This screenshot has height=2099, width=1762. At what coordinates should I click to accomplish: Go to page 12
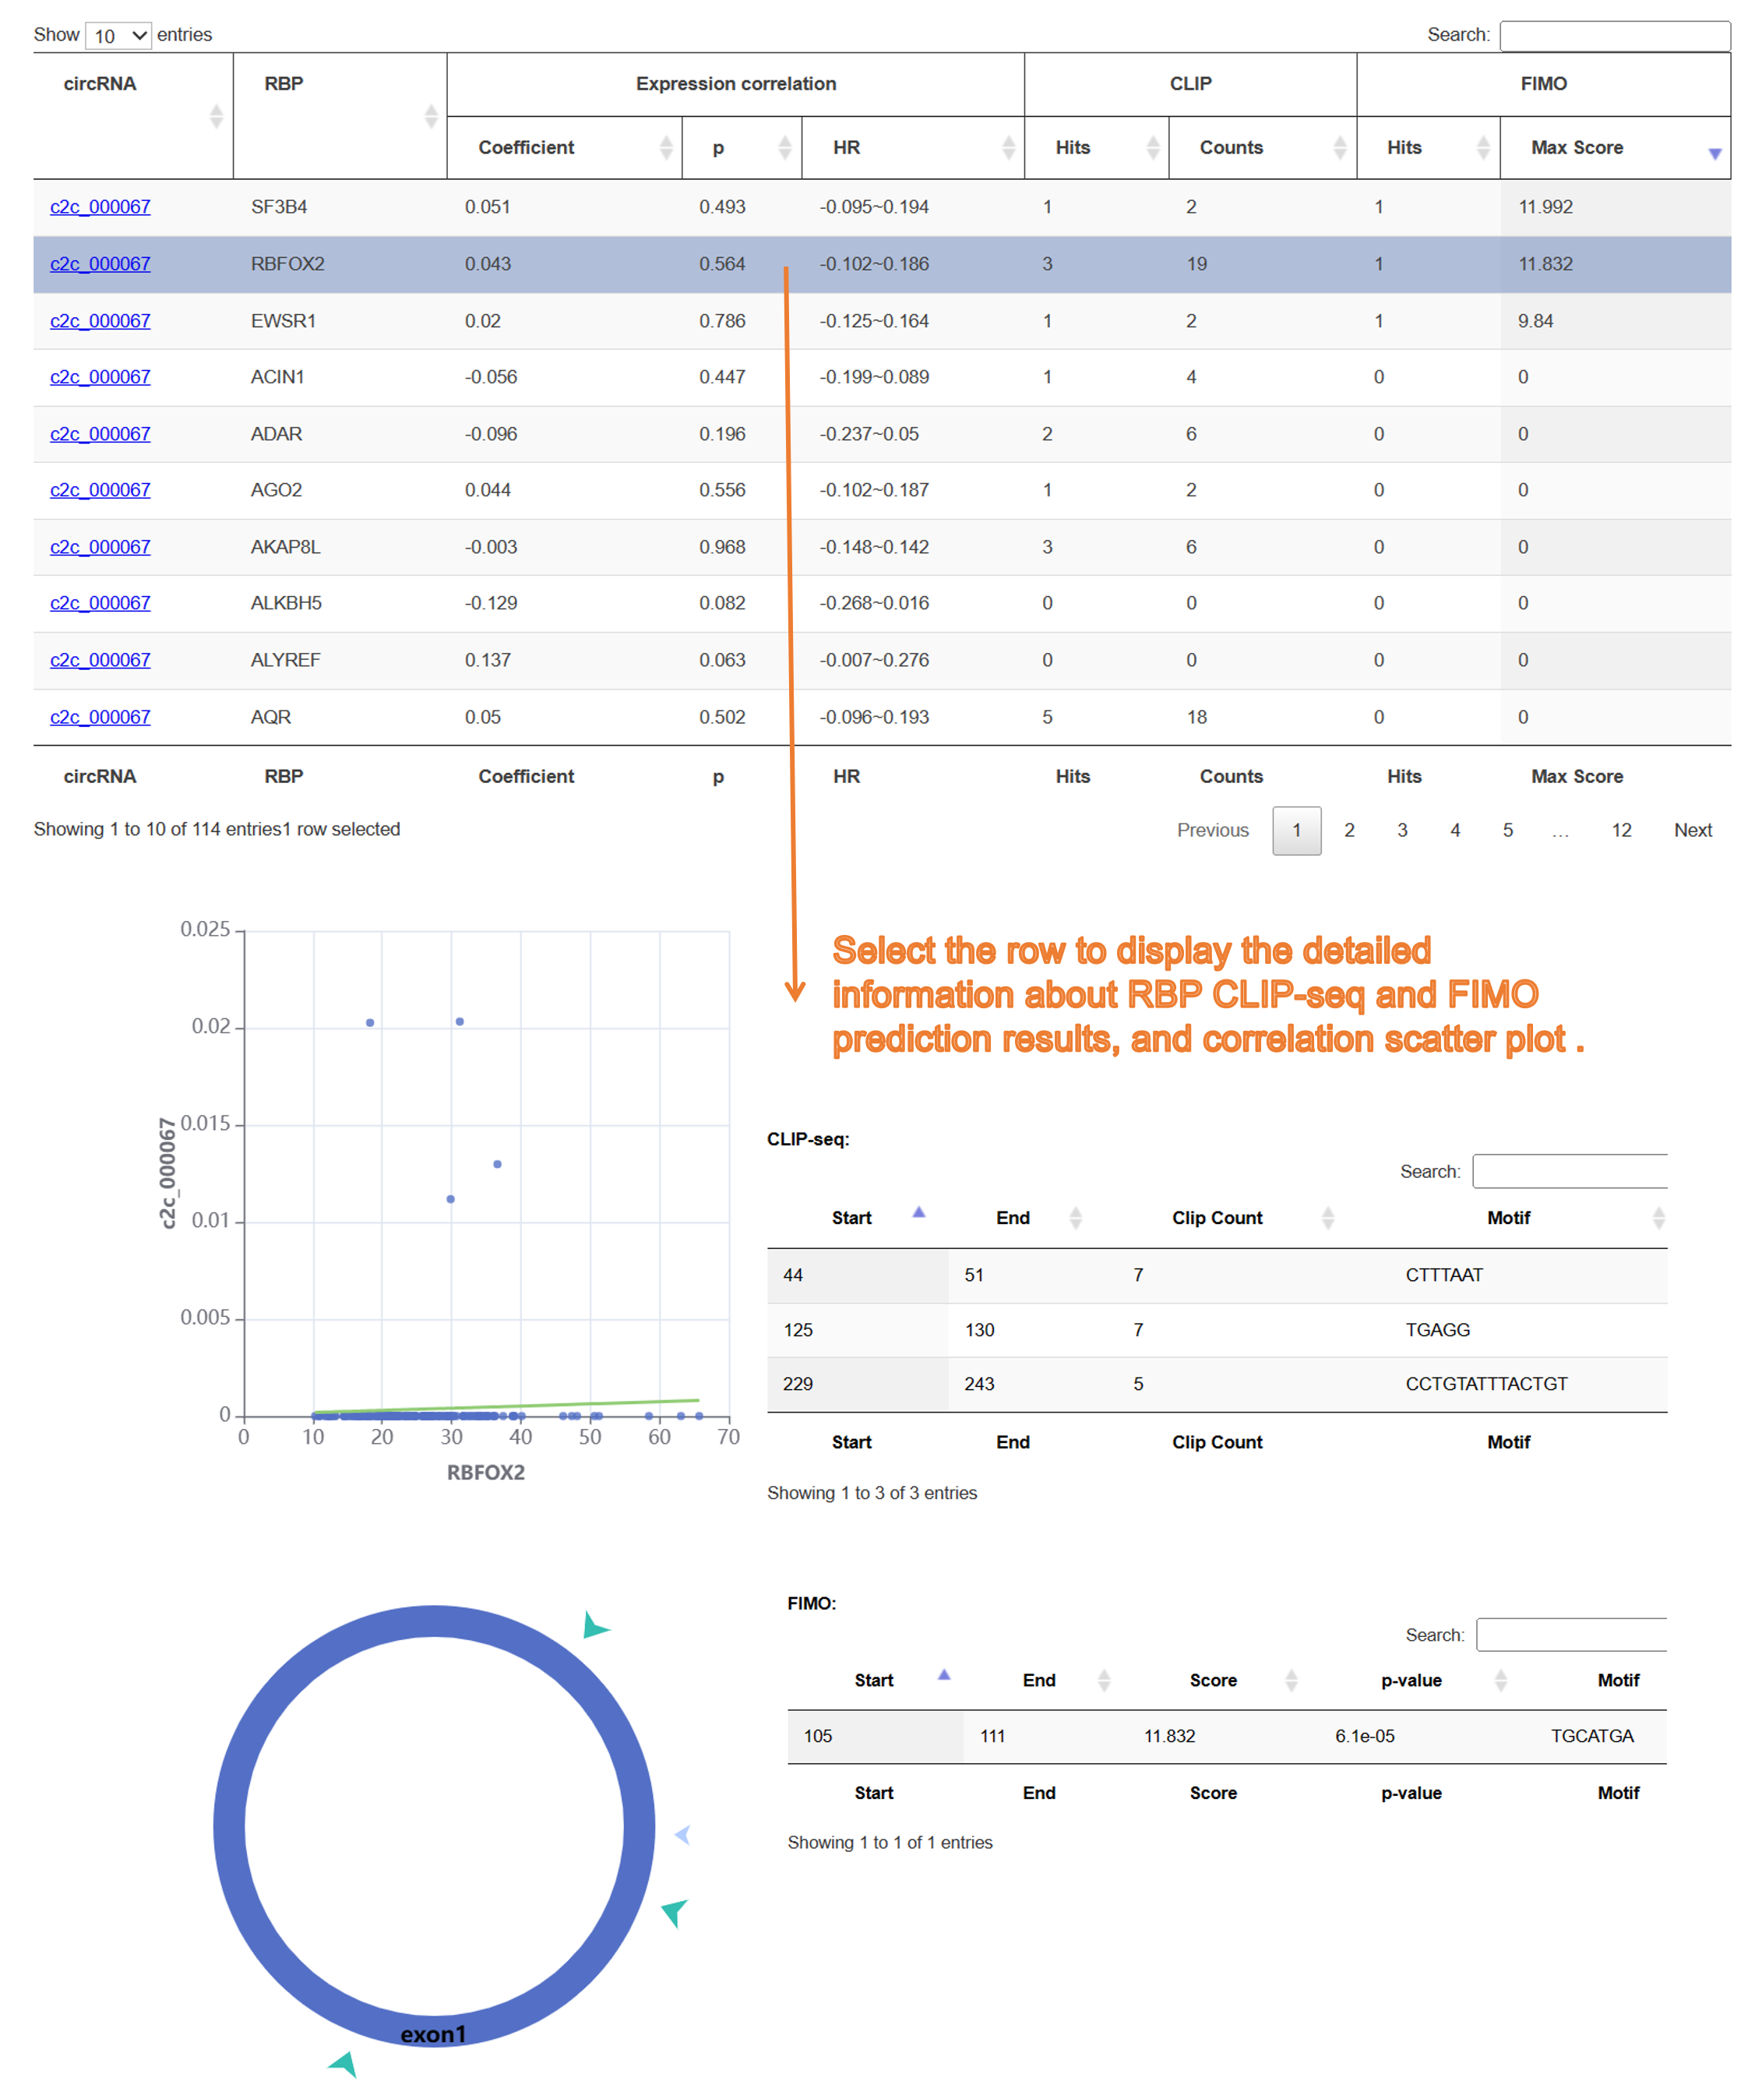[1621, 830]
